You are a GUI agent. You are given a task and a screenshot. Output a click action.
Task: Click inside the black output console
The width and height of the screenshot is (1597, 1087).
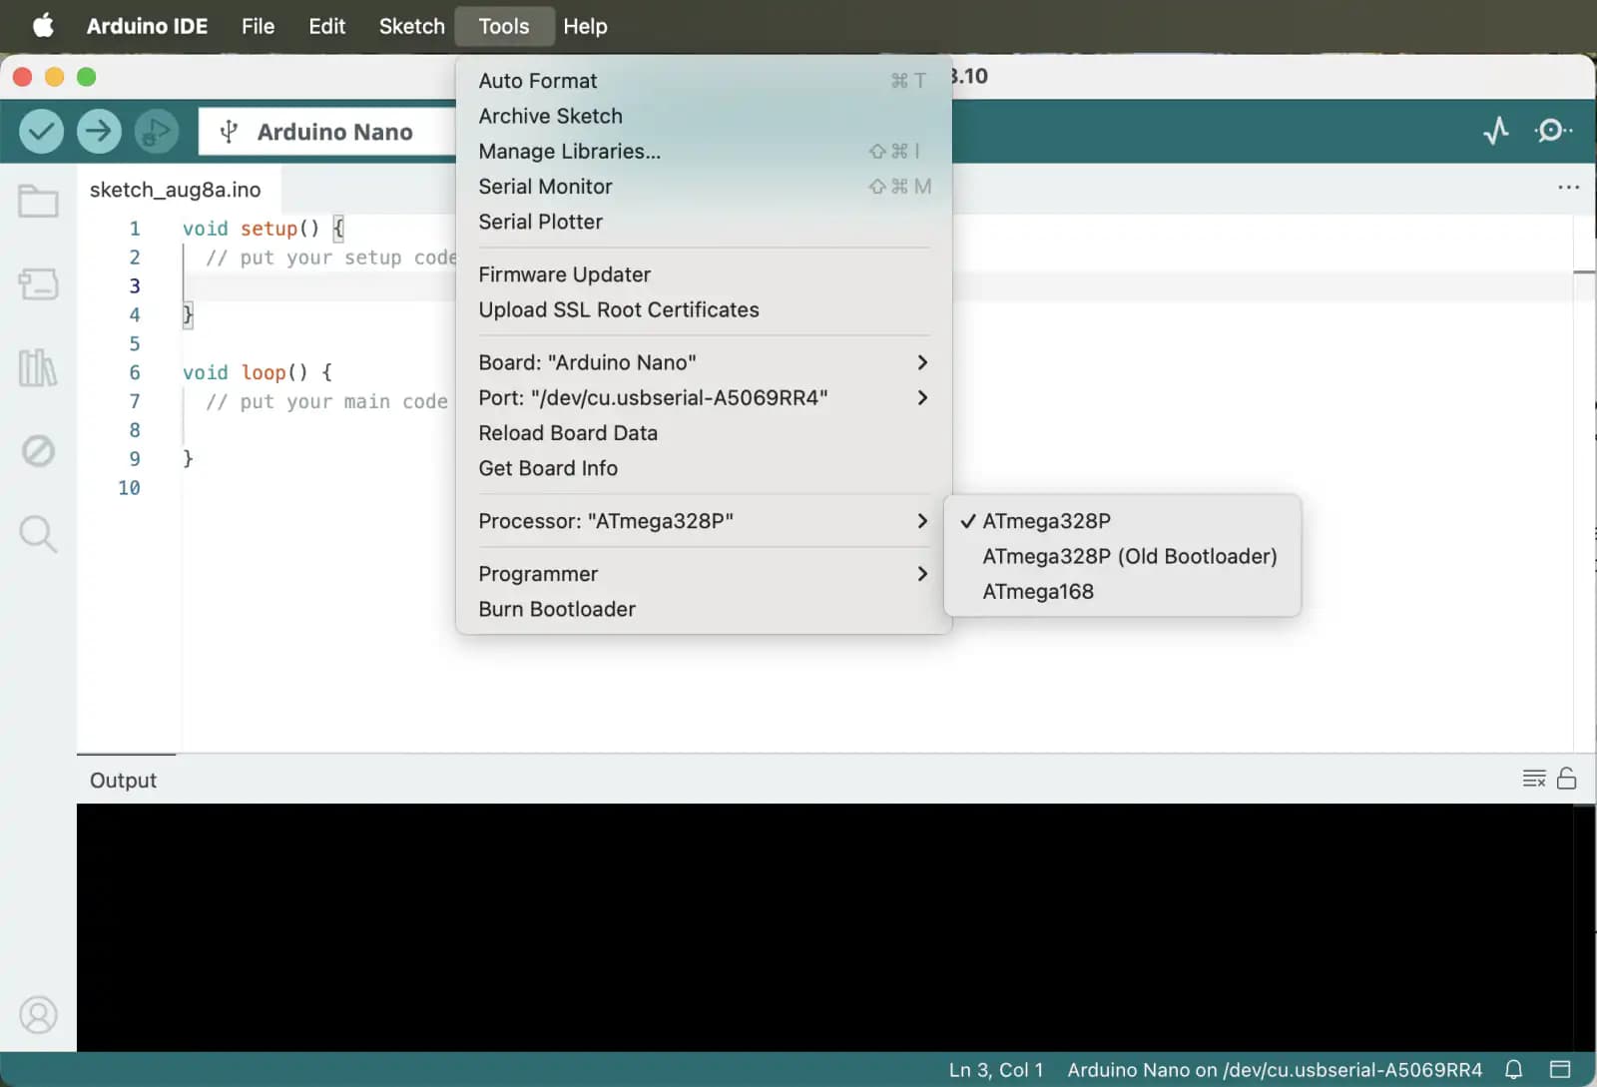[x=824, y=927]
